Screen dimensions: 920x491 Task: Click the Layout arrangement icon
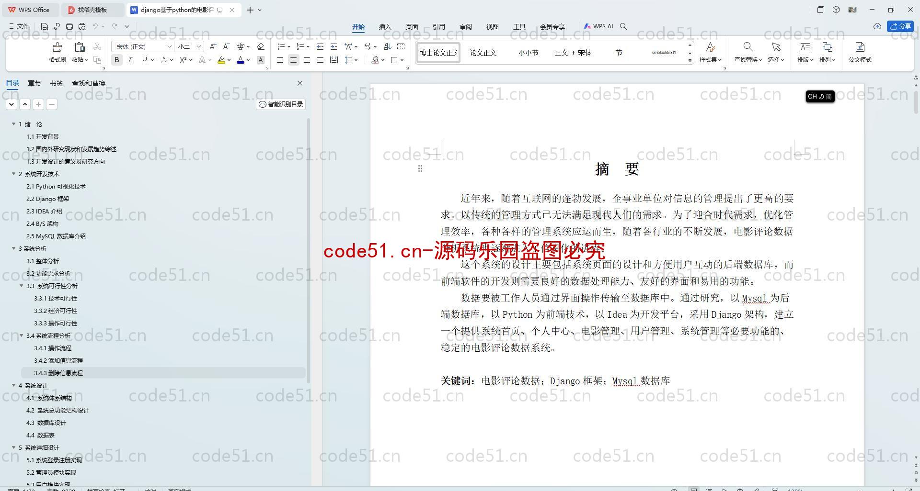[805, 47]
